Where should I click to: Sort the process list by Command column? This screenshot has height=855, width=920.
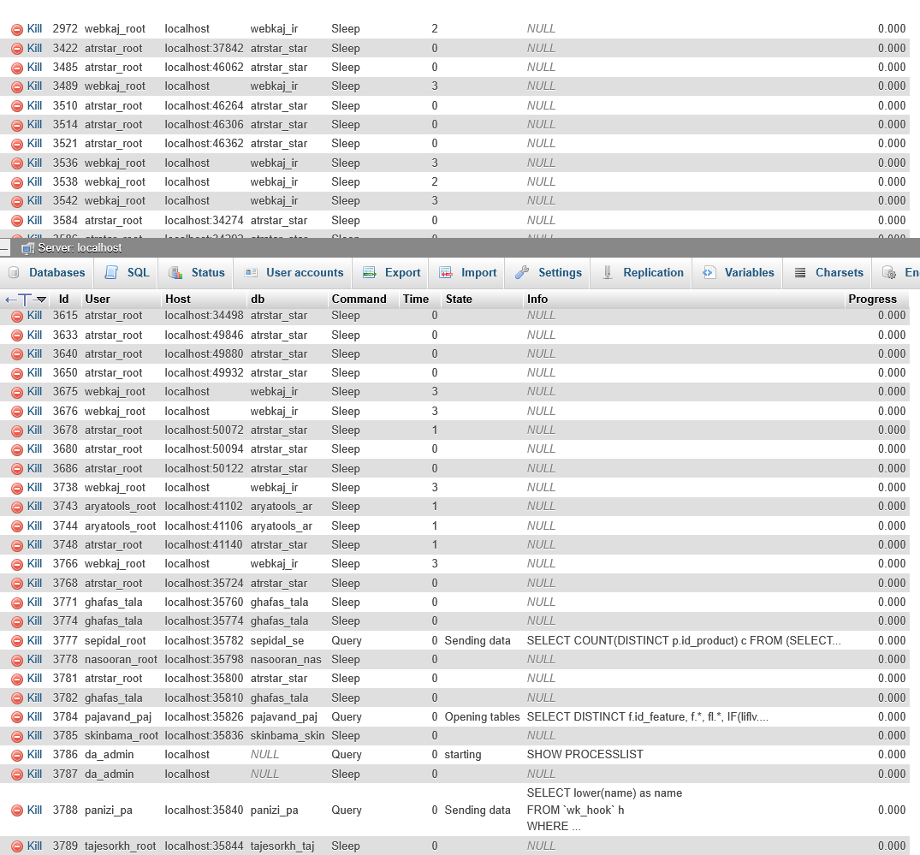pyautogui.click(x=359, y=299)
